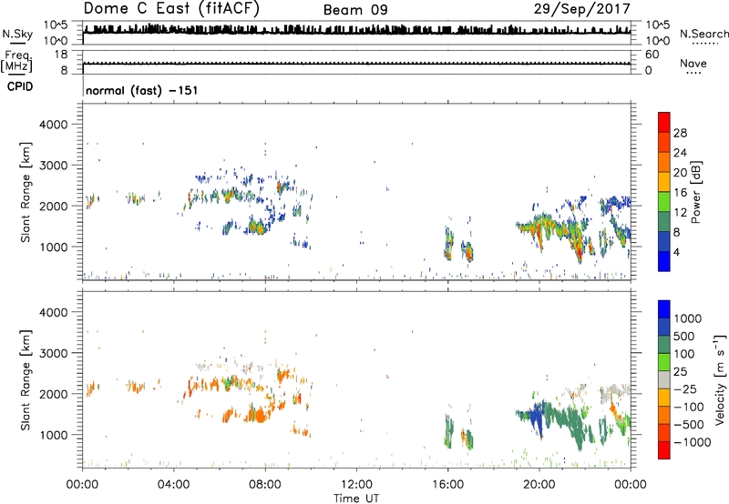Click "3000" tick on the Velocity panel axis
The width and height of the screenshot is (729, 504).
pyautogui.click(x=53, y=353)
